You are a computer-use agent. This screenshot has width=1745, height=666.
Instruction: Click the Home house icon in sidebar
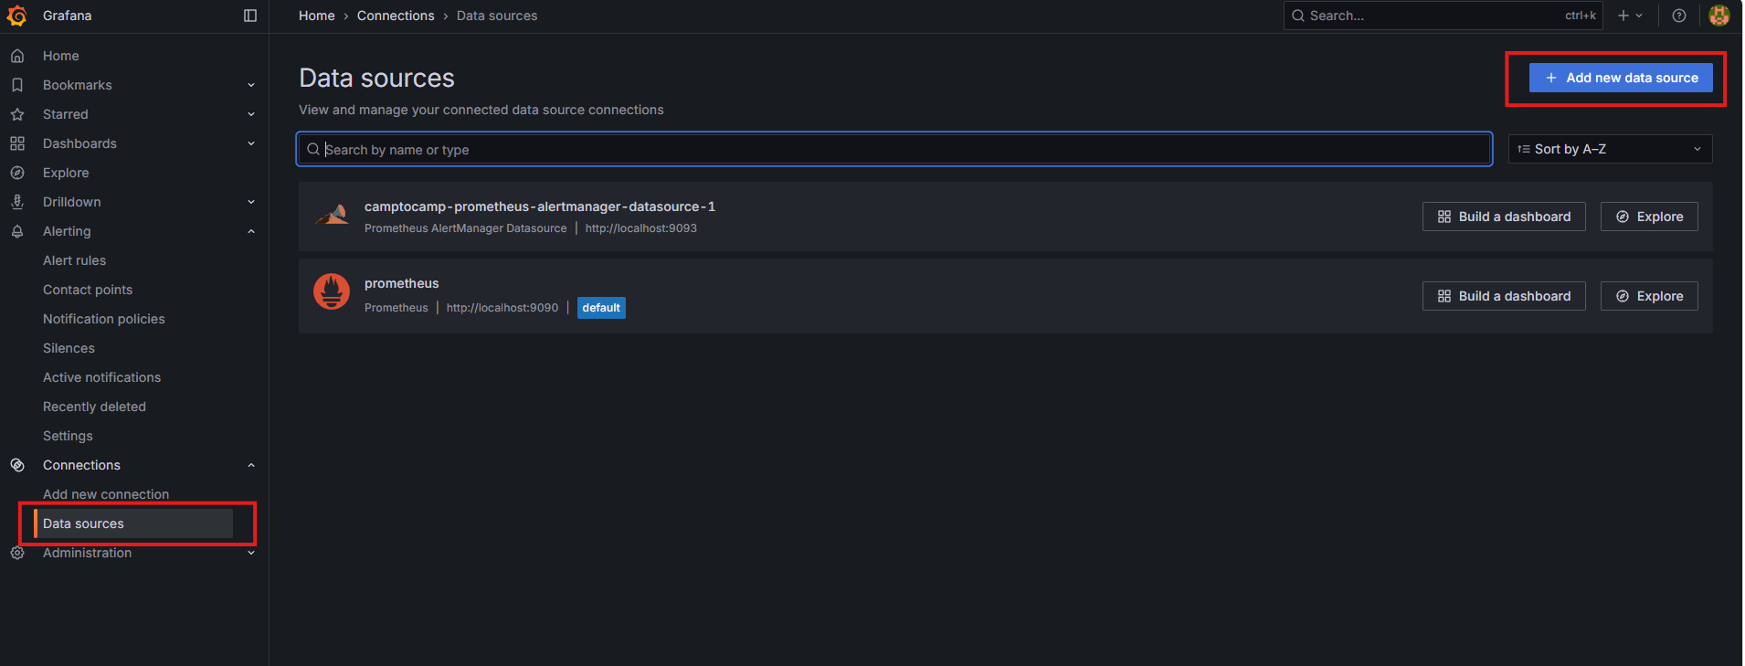(17, 56)
